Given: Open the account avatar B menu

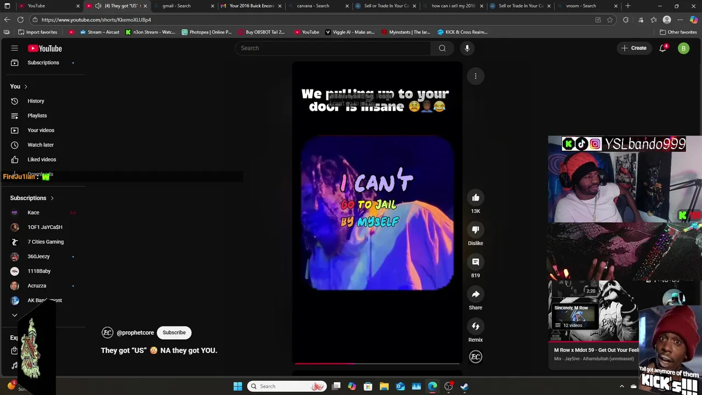Looking at the screenshot, I should (683, 48).
